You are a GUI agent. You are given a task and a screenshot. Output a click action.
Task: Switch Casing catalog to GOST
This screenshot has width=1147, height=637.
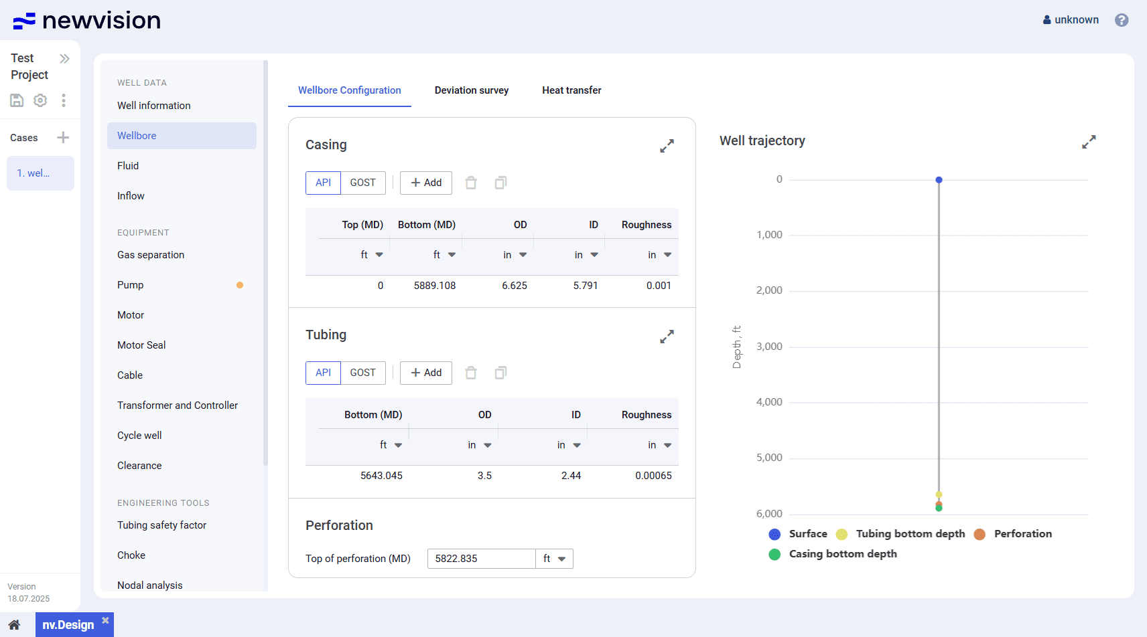pyautogui.click(x=362, y=183)
